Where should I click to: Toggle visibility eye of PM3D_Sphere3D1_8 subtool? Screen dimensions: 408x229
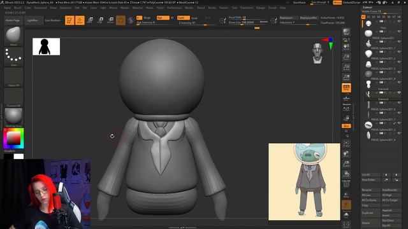click(x=399, y=72)
